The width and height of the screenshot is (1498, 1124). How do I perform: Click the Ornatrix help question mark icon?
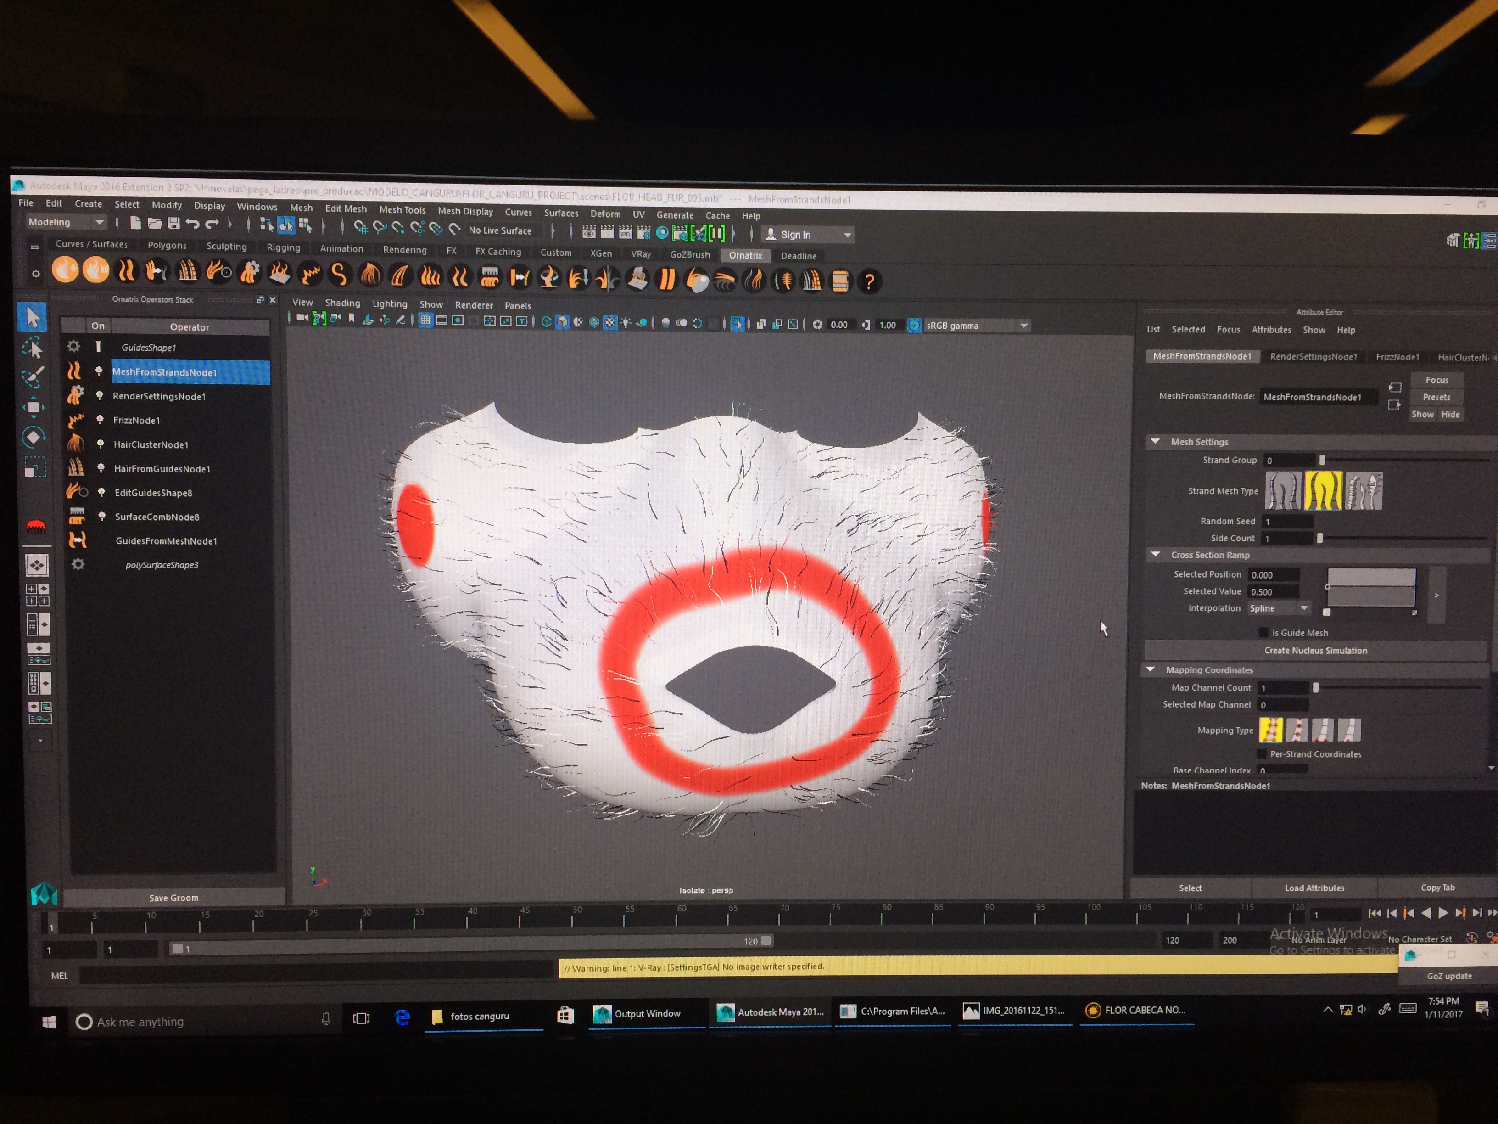click(870, 281)
